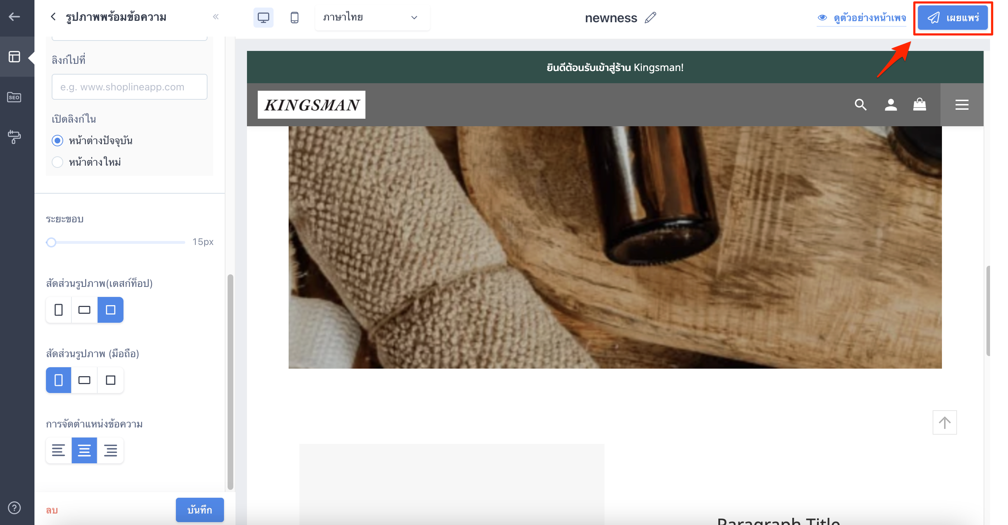Align text to the left

59,450
